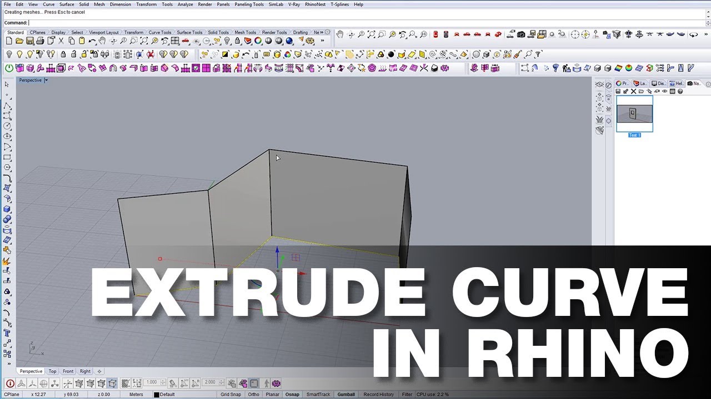
Task: Switch to the Curve Tools toolbar tab
Action: 160,32
